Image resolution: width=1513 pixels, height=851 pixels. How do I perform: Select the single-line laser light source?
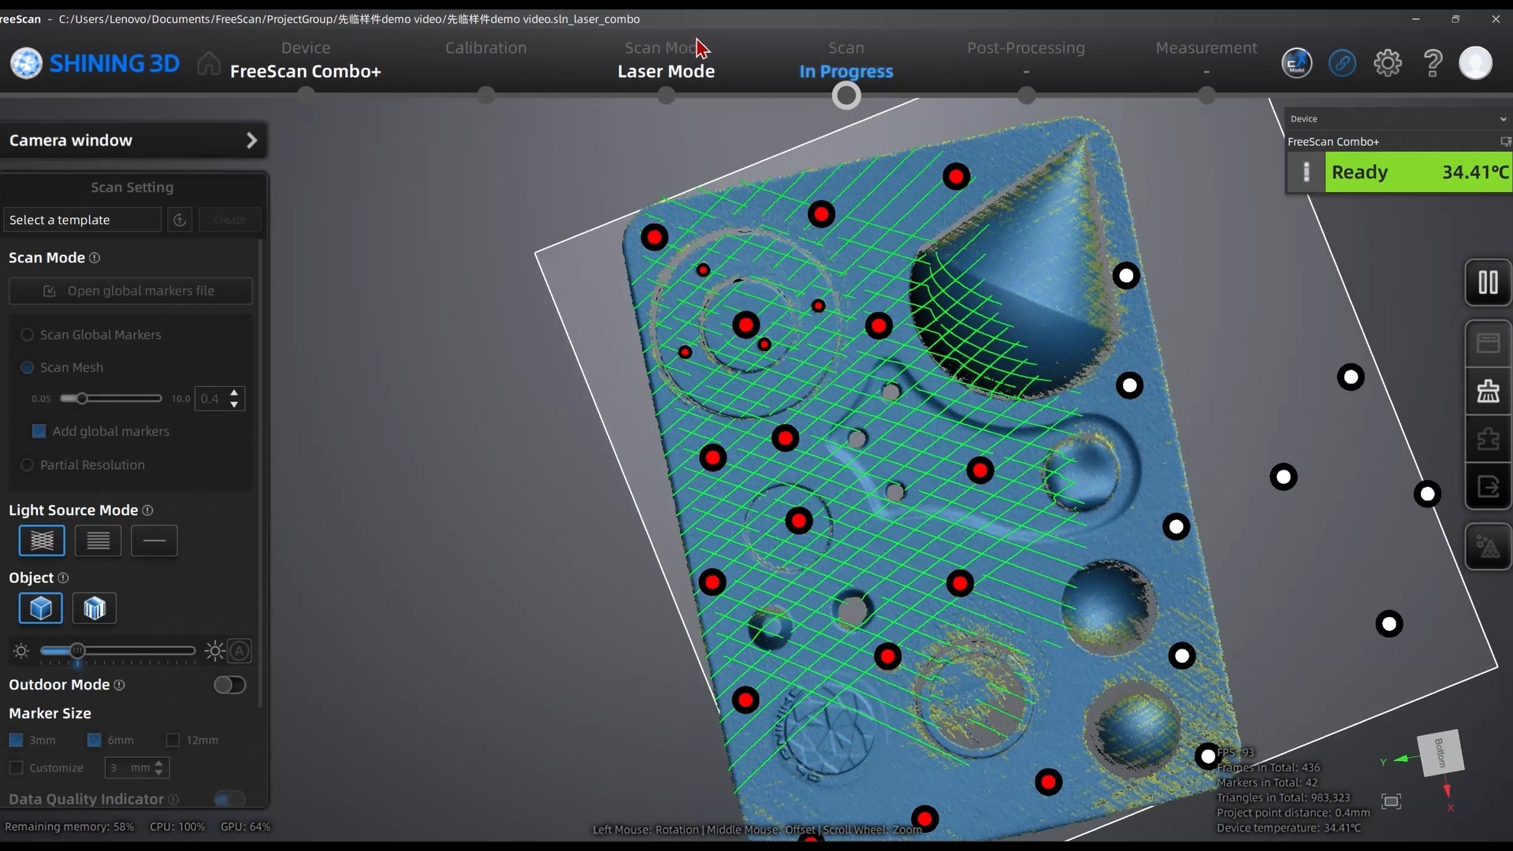click(x=154, y=541)
